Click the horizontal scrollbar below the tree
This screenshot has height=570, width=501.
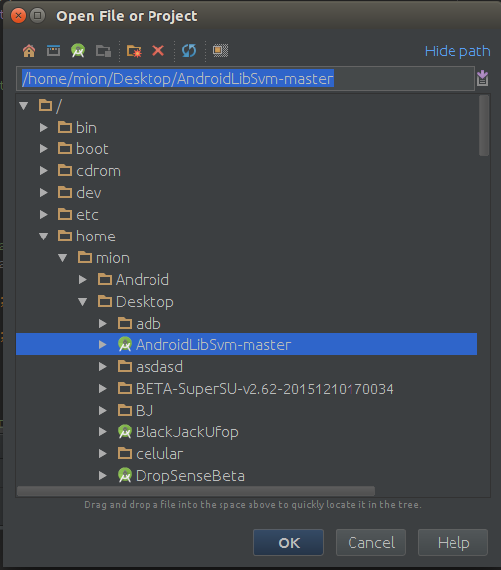tap(196, 491)
